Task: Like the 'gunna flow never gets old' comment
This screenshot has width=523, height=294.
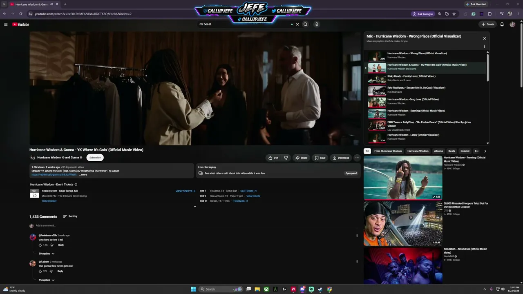Action: coord(40,271)
